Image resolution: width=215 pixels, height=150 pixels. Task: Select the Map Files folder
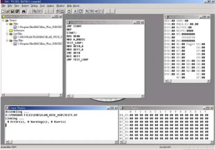click(x=18, y=41)
